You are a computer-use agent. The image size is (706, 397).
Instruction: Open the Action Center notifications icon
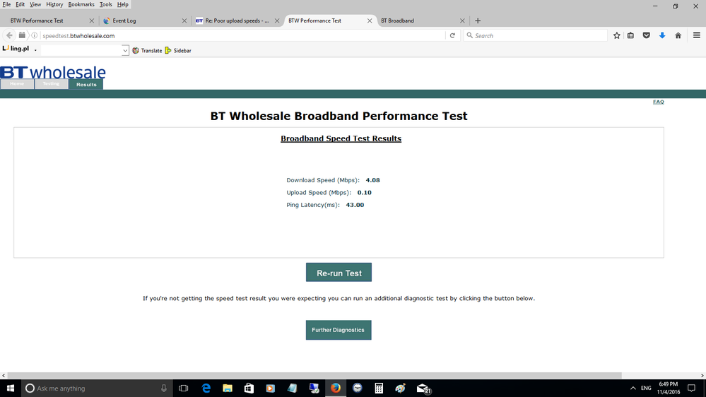692,388
